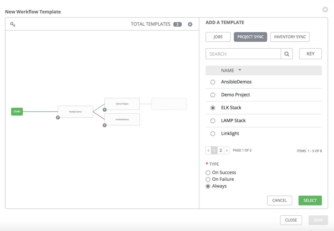Open the INVENTORY SYNC tab
The image size is (334, 231).
290,37
